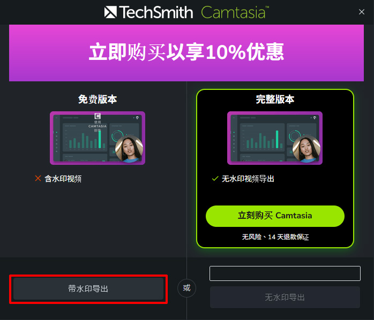The image size is (374, 320).
Task: Click the 带水印导出 button
Action: pyautogui.click(x=88, y=289)
